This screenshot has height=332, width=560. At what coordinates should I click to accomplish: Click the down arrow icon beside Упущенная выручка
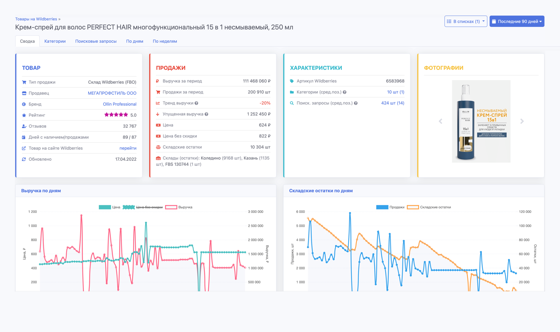point(157,114)
